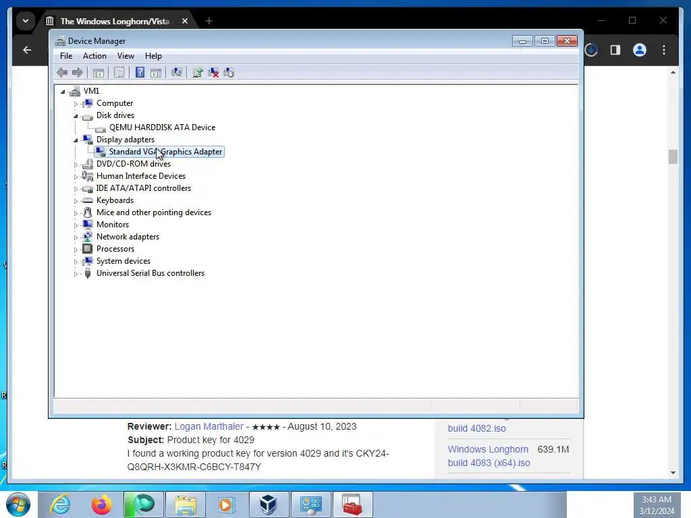Select the Disk drives label
Viewport: 691px width, 518px height.
point(115,115)
